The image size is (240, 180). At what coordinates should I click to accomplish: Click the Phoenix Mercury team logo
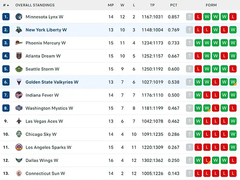19,43
